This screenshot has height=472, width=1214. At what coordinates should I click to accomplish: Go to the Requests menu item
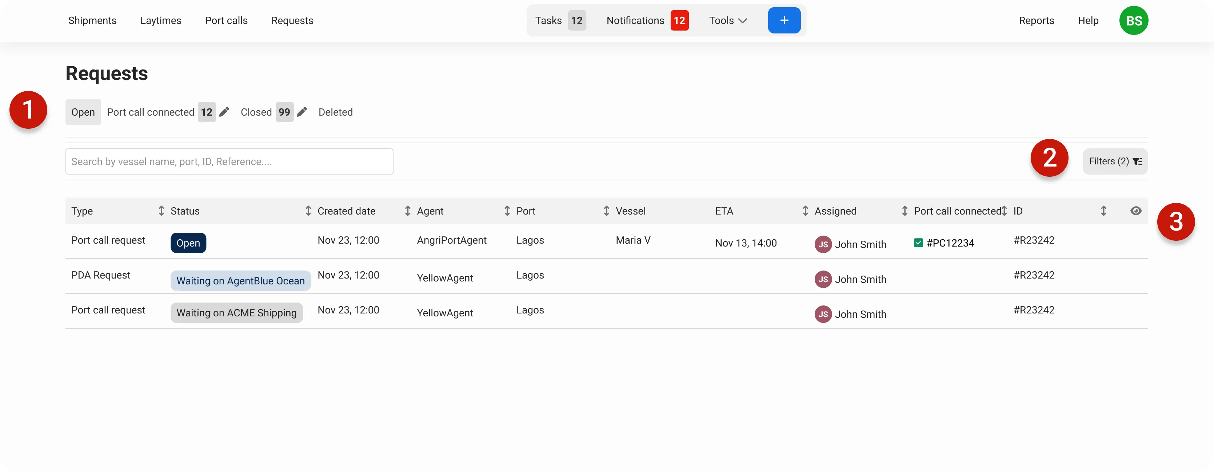(x=292, y=20)
